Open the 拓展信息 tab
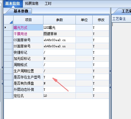131x119 pixels. pyautogui.click(x=32, y=4)
